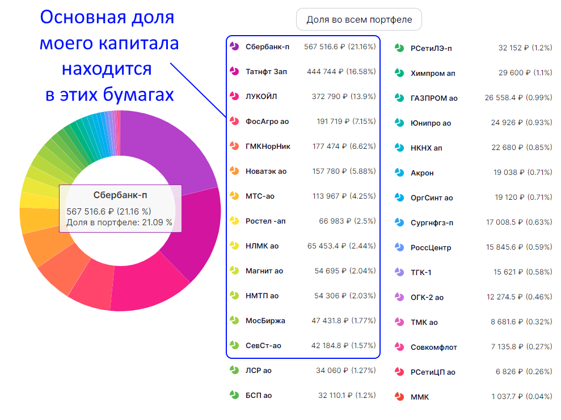Viewport: 561px width, 420px height.
Task: Click the pie icon next to РСетиЛЭ-п
Action: pos(399,48)
